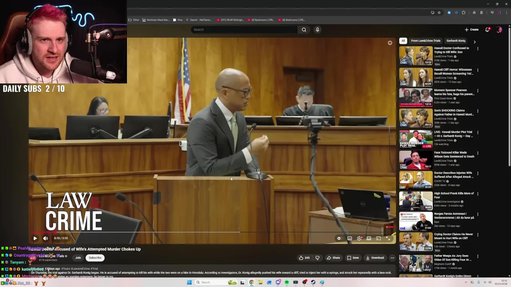Open the Create menu
This screenshot has width=511, height=287.
471,29
